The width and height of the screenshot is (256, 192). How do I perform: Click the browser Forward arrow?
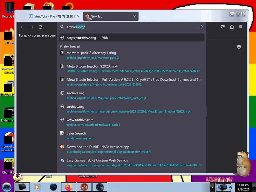31,27
